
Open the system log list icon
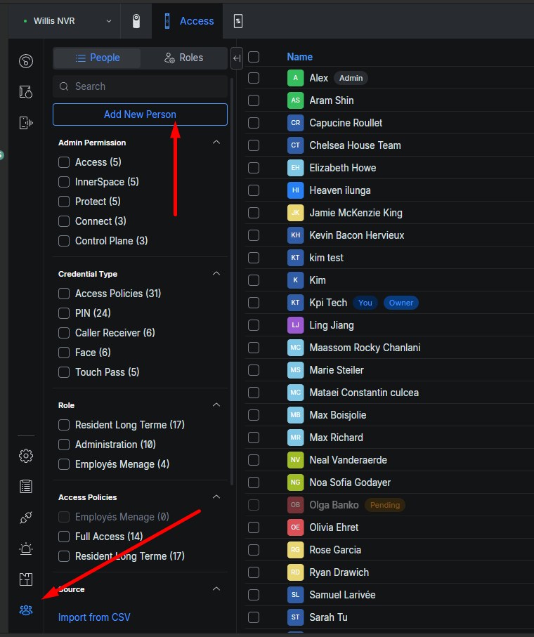[x=26, y=486]
